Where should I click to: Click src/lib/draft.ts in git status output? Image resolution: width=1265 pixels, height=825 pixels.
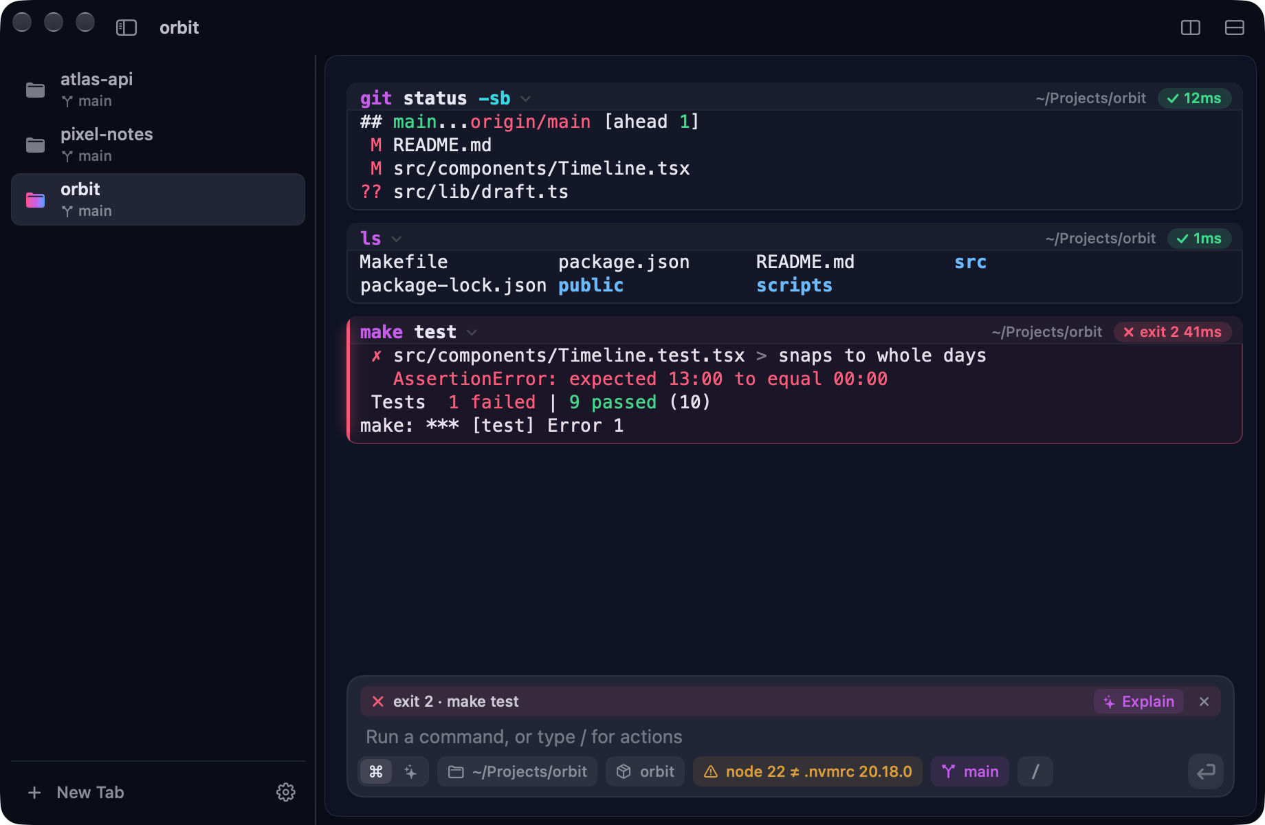[x=481, y=192]
